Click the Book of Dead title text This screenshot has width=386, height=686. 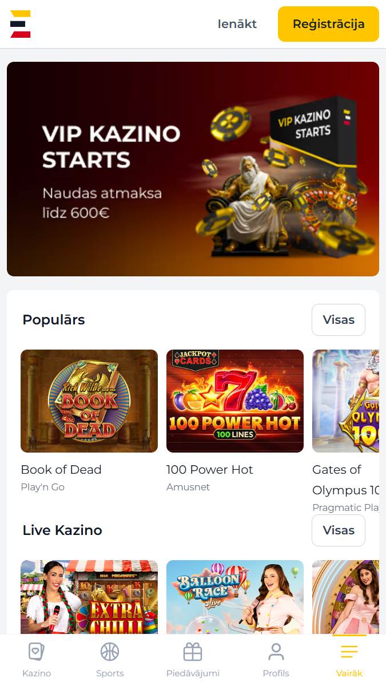(x=61, y=469)
